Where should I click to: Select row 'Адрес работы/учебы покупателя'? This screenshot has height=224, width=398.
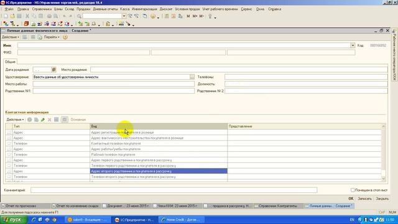click(x=193, y=149)
